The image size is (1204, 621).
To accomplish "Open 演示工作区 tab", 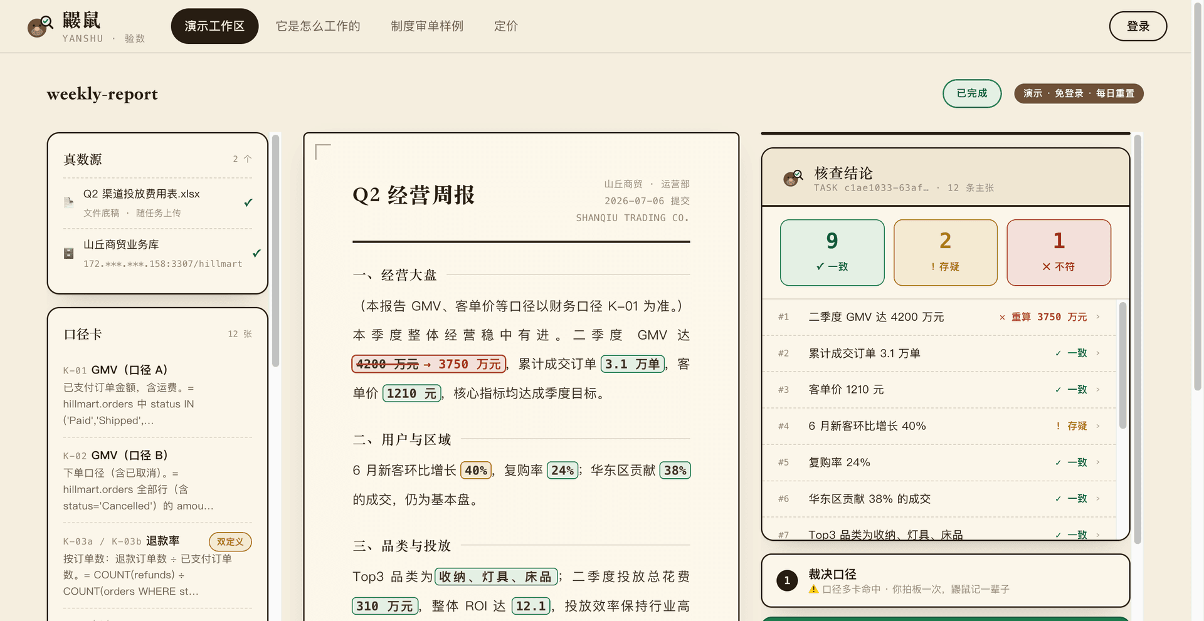I will (214, 26).
